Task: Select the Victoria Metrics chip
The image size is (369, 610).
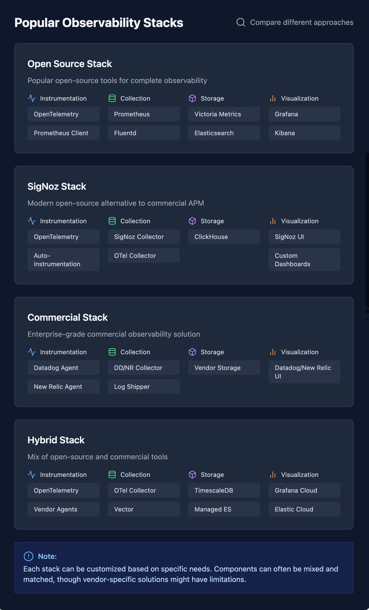Action: click(x=224, y=114)
